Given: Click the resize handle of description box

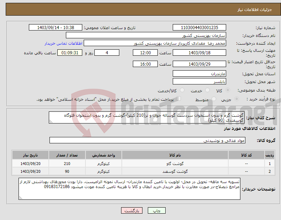Looking at the screenshot, I should tap(51, 122).
